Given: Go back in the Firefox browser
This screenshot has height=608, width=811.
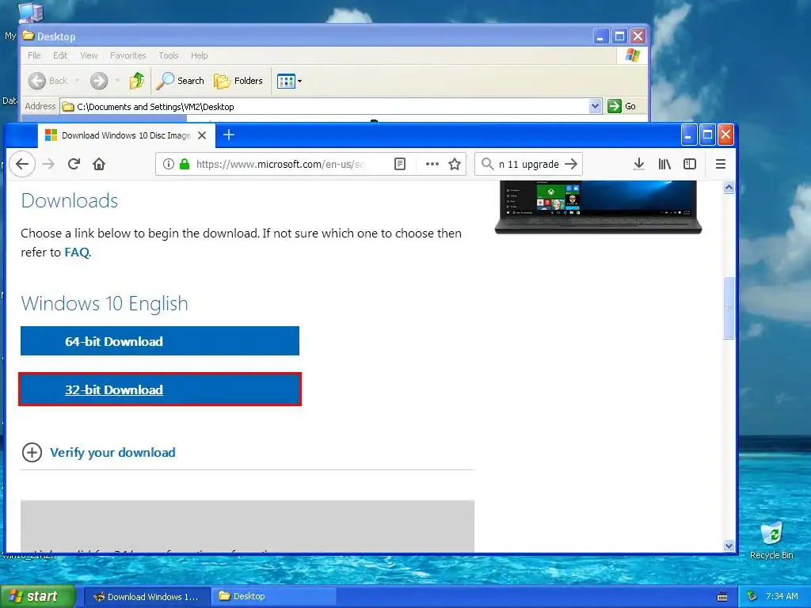Looking at the screenshot, I should pyautogui.click(x=22, y=164).
